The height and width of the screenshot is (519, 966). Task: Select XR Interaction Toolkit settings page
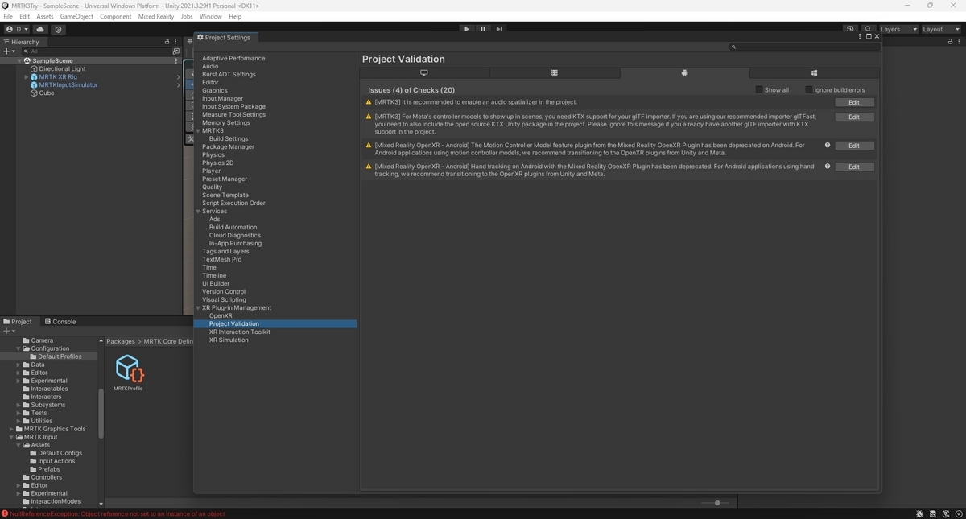coord(239,332)
